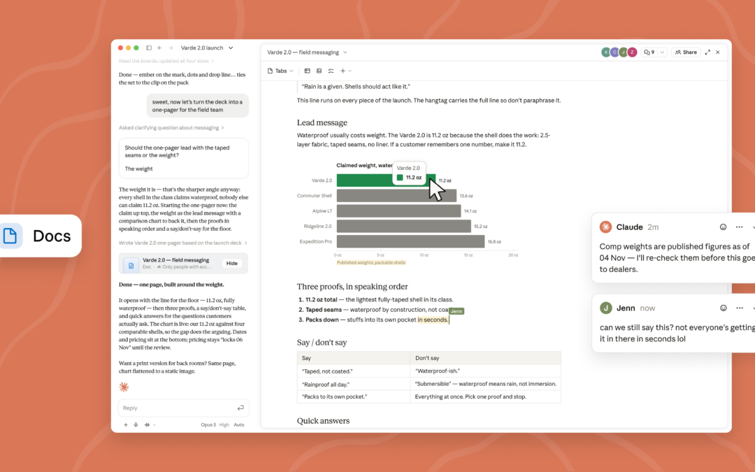
Task: Open the document title 'Varde 2.0 — field messaging' dropdown
Action: click(x=307, y=52)
